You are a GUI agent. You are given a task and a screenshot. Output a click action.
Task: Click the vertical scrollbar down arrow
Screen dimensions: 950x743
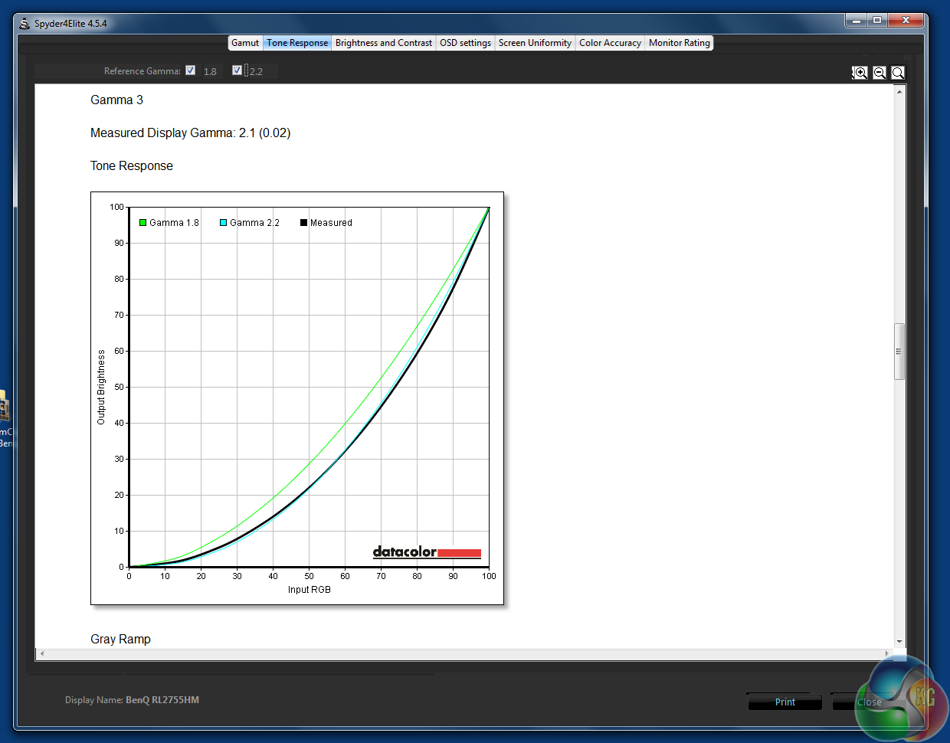click(899, 642)
